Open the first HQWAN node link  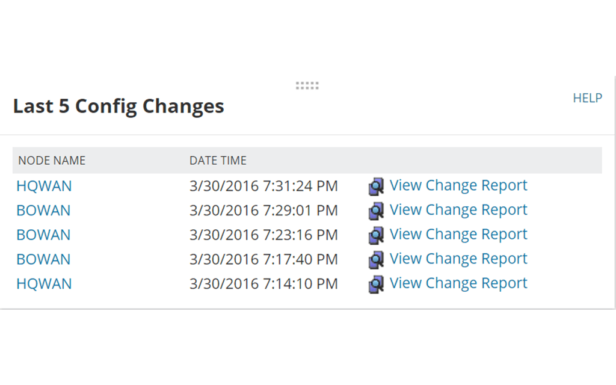(x=43, y=186)
